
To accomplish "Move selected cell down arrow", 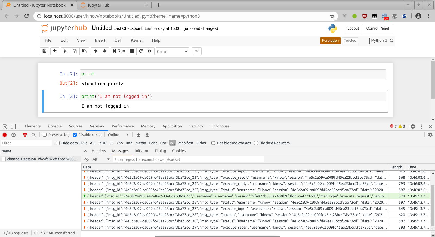I will (x=104, y=51).
